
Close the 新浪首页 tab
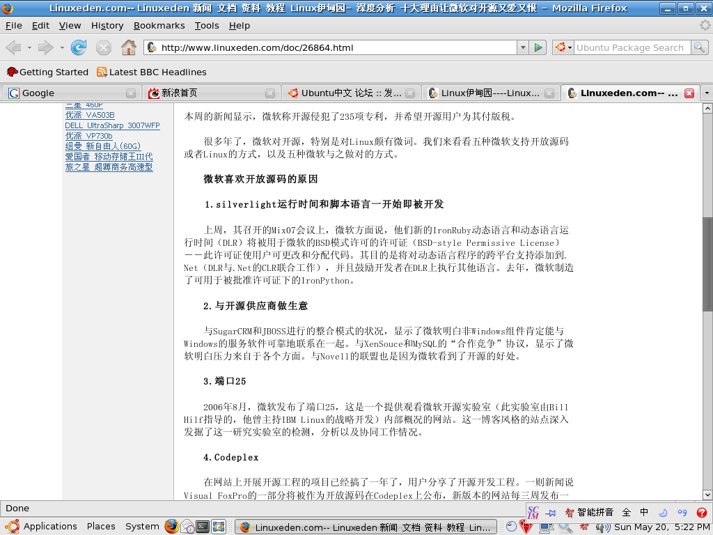click(x=270, y=93)
